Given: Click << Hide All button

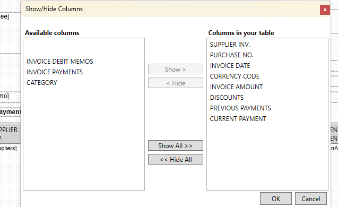Looking at the screenshot, I should 176,159.
